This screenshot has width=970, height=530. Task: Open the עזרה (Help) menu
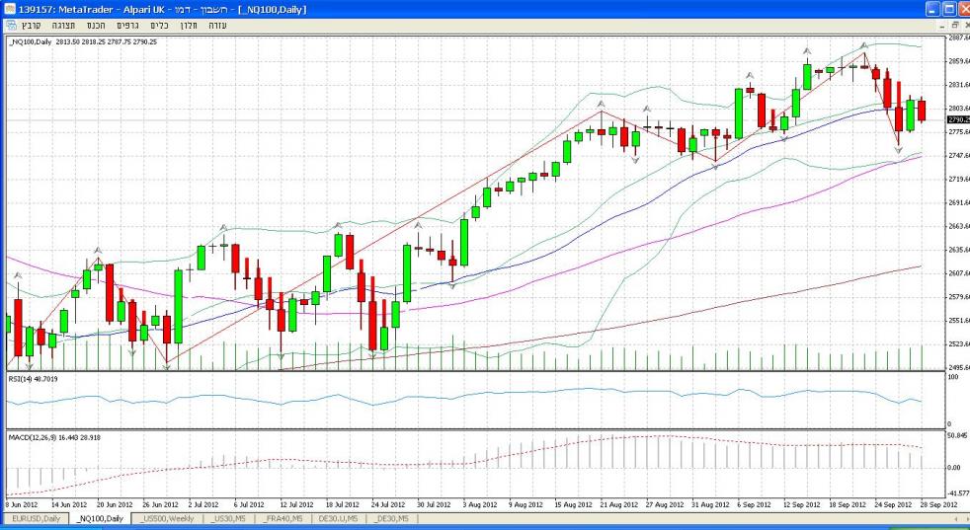(218, 25)
